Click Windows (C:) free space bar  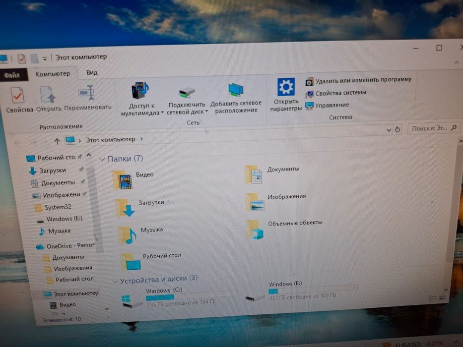192,296
